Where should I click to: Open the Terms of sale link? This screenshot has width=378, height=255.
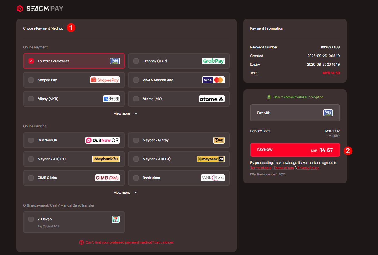click(261, 168)
